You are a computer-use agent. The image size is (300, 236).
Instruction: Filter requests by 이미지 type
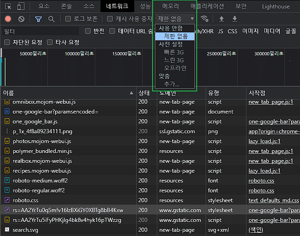click(250, 31)
